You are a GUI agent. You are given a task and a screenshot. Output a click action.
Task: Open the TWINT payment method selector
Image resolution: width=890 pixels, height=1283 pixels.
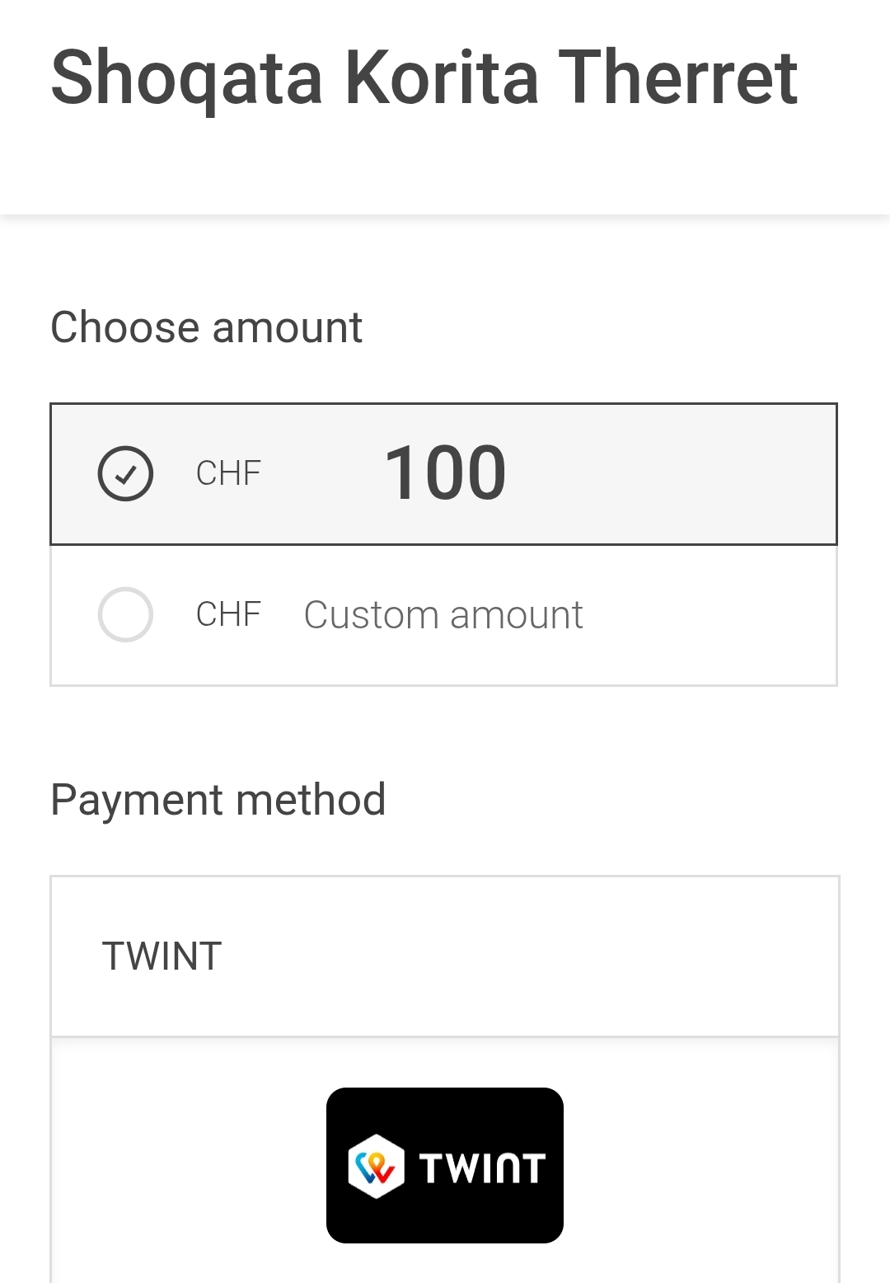445,956
